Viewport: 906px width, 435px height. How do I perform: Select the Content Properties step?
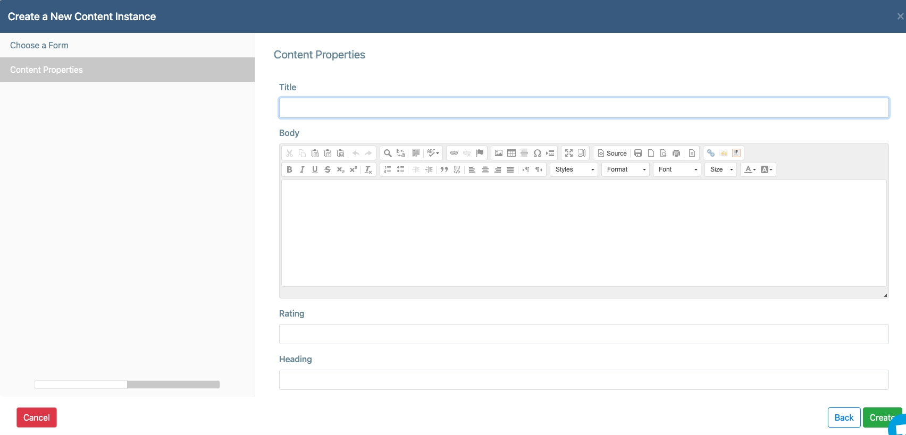click(x=46, y=70)
